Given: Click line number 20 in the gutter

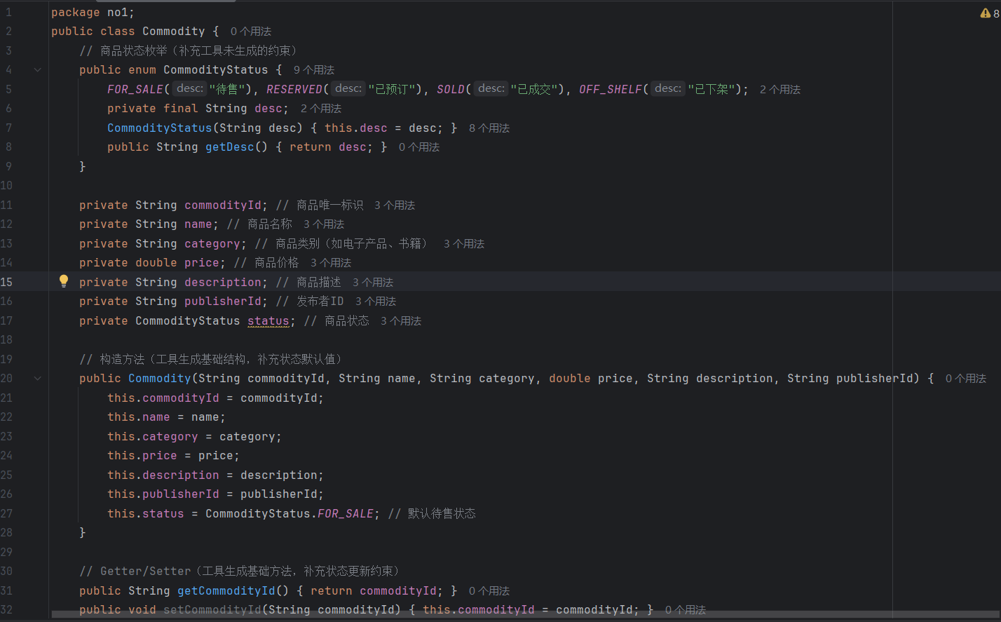Looking at the screenshot, I should [7, 379].
